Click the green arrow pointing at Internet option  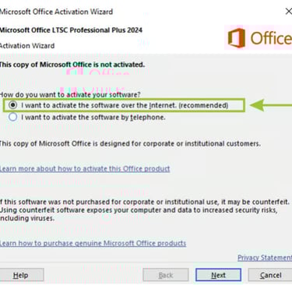pos(270,105)
